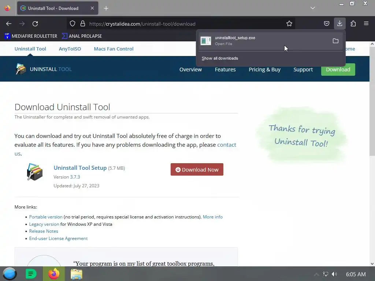The height and width of the screenshot is (281, 375).
Task: Open the End-user License Agreement
Action: [58, 239]
